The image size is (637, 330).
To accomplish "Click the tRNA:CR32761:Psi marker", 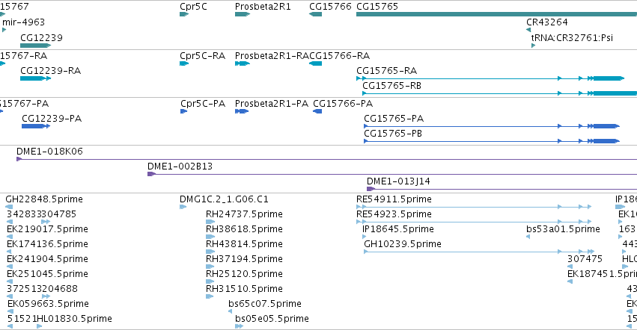I will tap(534, 46).
